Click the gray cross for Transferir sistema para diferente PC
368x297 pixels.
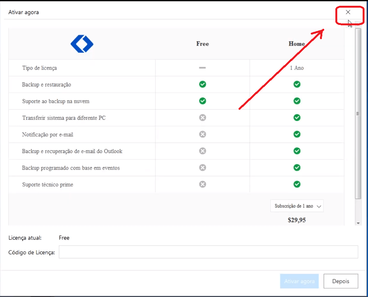(202, 117)
